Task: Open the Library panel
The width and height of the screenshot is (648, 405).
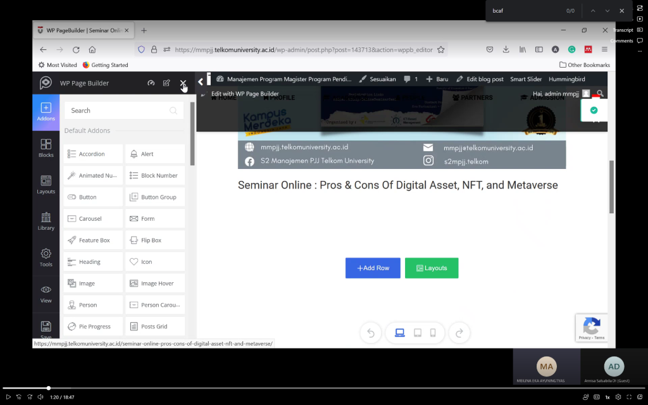Action: click(x=46, y=221)
